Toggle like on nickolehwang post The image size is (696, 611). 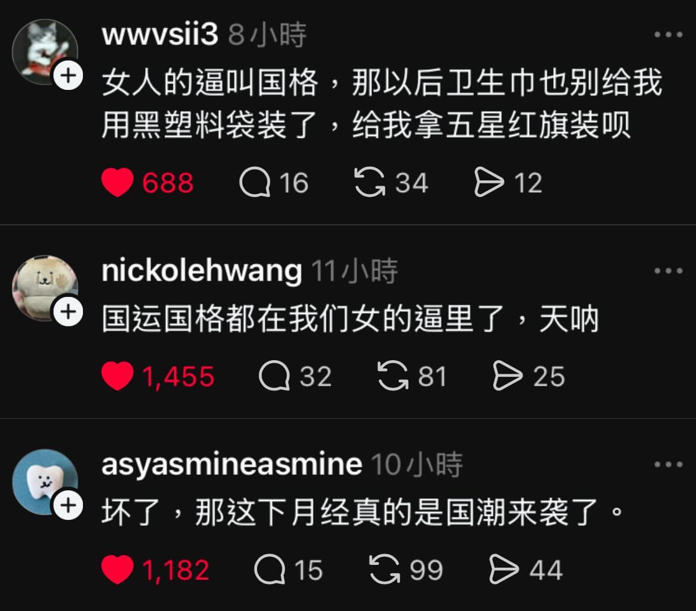[118, 376]
